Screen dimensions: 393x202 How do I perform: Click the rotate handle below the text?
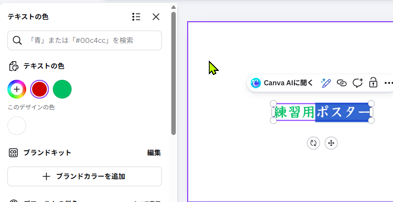pyautogui.click(x=314, y=143)
